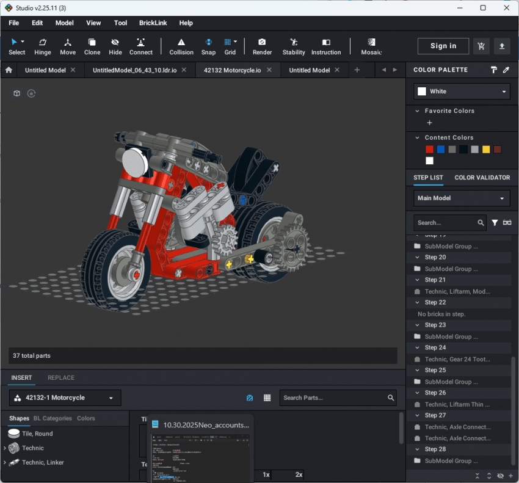Open the Mosaic tool

click(x=371, y=46)
